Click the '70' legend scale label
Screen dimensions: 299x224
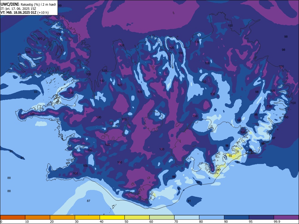(176, 222)
